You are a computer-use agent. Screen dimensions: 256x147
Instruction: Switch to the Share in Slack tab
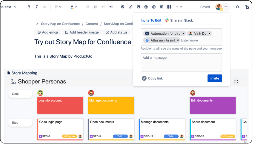[179, 20]
